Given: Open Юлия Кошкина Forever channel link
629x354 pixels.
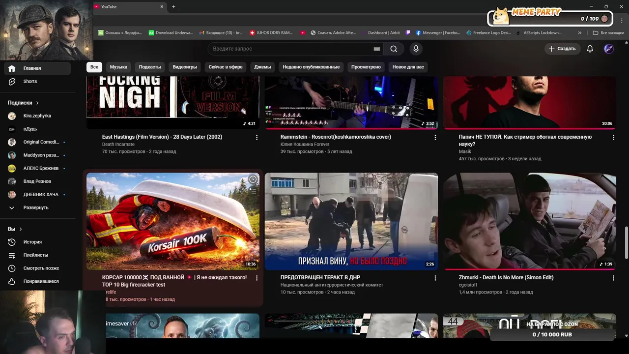Looking at the screenshot, I should pos(305,145).
